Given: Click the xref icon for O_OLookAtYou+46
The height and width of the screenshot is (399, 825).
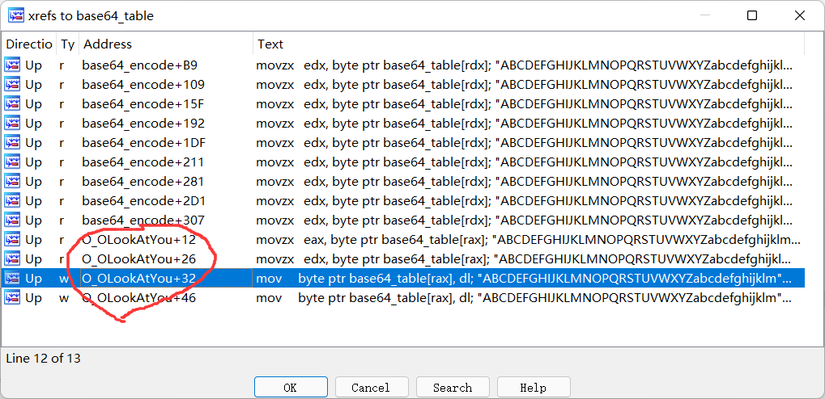Looking at the screenshot, I should tap(13, 298).
